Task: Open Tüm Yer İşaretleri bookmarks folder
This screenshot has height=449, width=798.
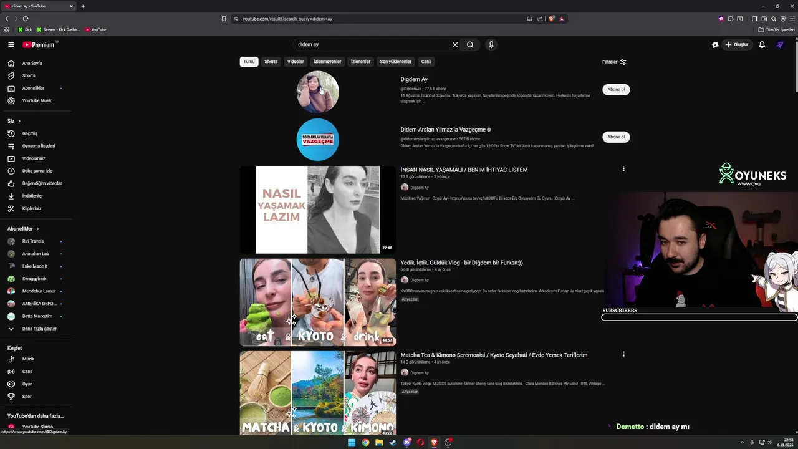Action: pos(776,29)
